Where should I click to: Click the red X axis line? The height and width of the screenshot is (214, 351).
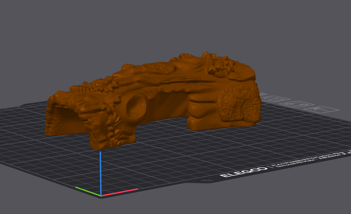point(120,192)
